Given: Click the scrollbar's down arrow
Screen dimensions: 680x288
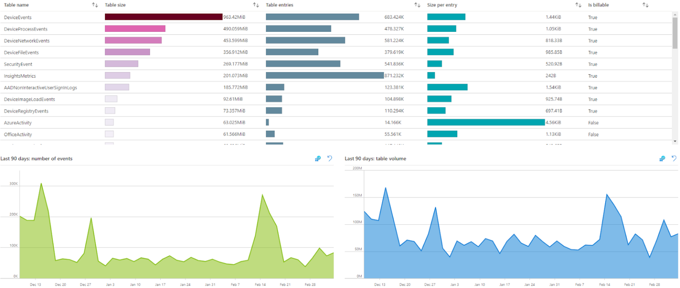Looking at the screenshot, I should click(x=676, y=141).
